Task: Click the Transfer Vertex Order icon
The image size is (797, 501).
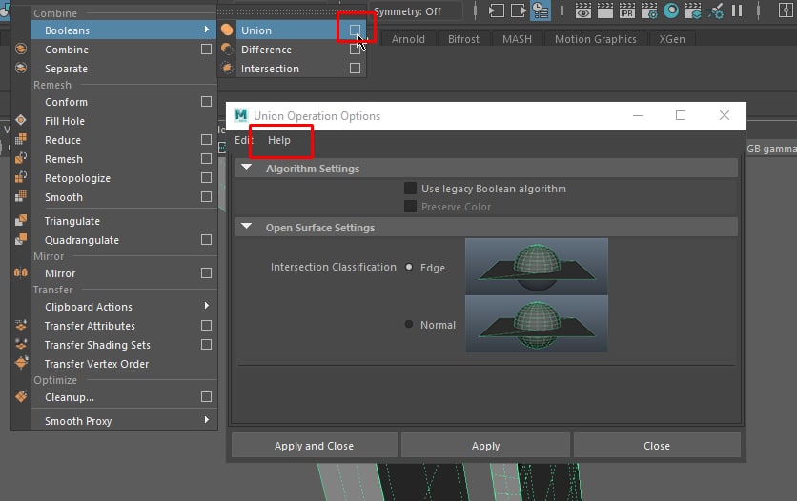Action: [21, 363]
